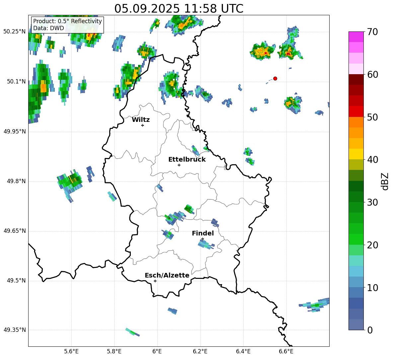Click the Ettelbruck city label
Image resolution: width=393 pixels, height=358 pixels.
187,160
